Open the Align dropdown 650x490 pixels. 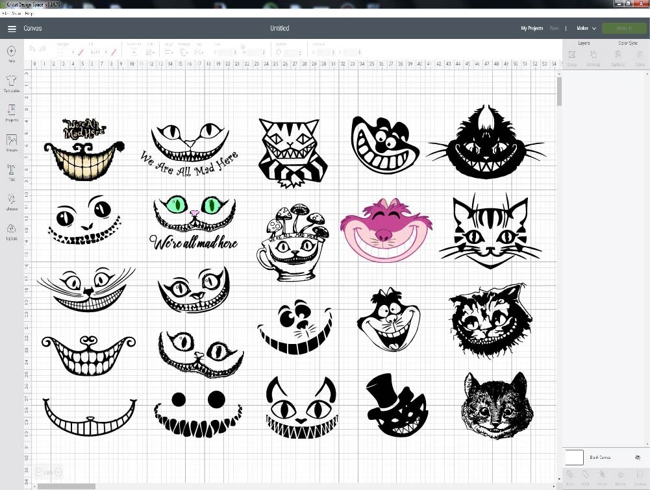(169, 52)
